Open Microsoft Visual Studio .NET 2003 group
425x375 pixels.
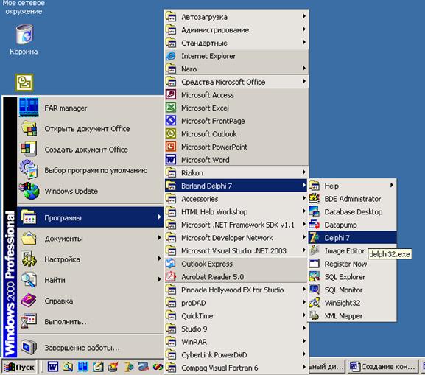[x=236, y=250]
